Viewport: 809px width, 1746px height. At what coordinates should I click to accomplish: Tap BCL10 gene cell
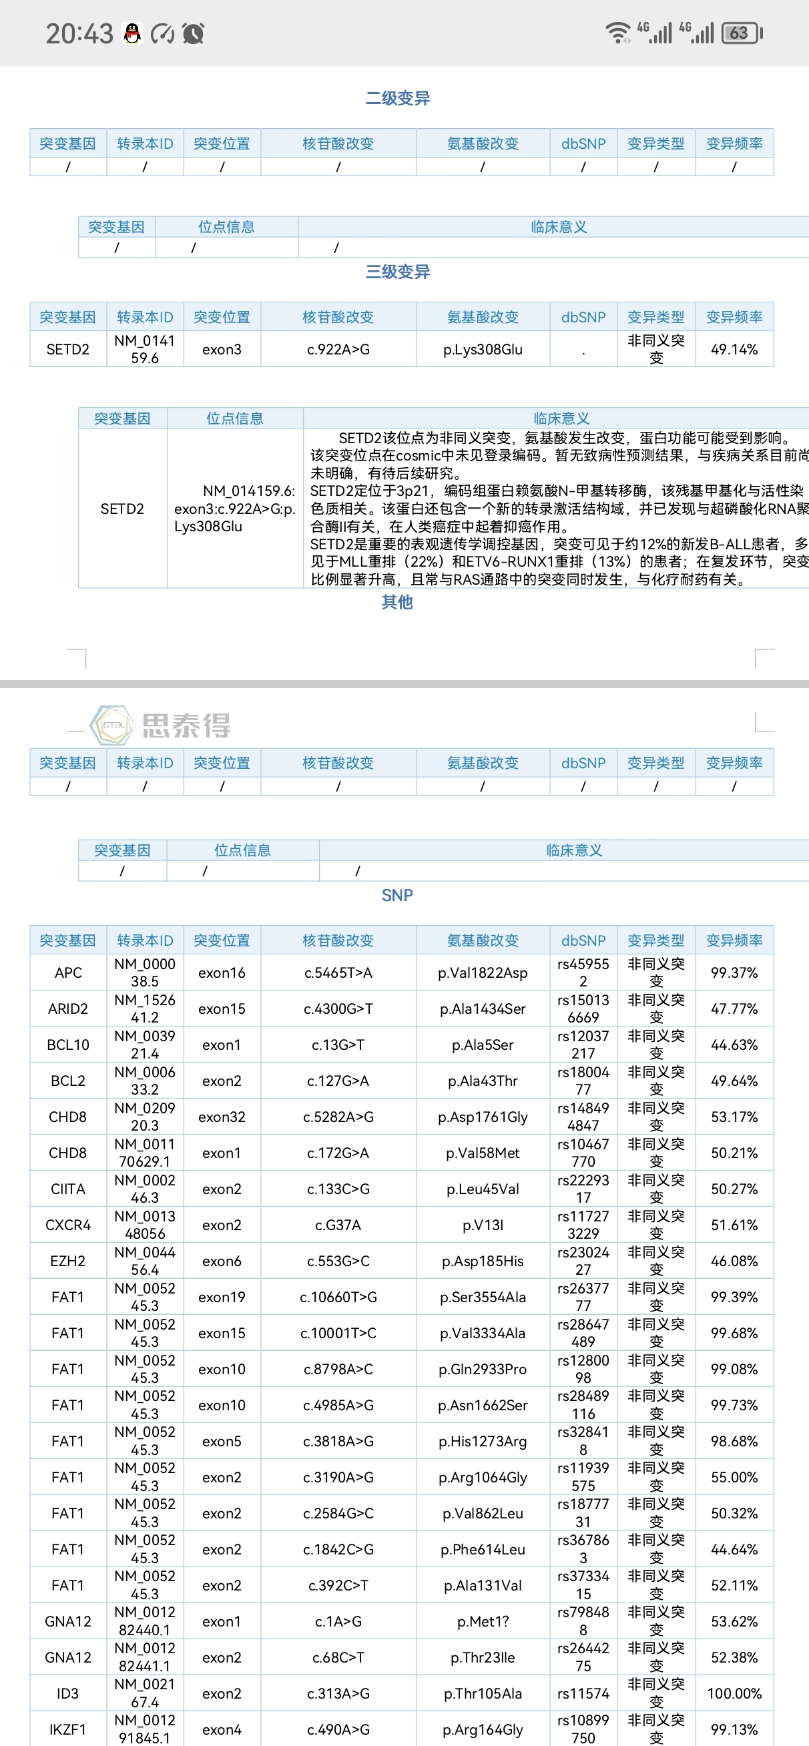point(68,1045)
